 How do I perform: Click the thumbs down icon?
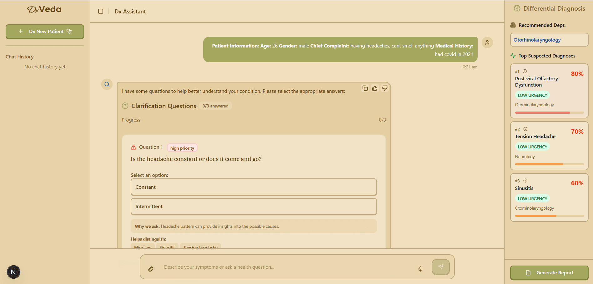(x=385, y=88)
